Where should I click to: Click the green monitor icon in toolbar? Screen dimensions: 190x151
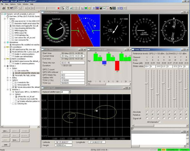coord(86,8)
